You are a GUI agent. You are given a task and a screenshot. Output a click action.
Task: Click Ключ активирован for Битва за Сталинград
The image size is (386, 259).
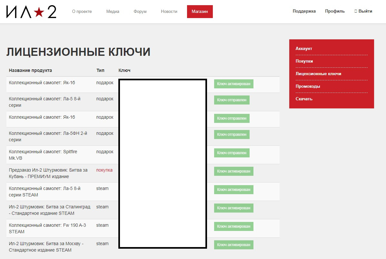tap(233, 208)
